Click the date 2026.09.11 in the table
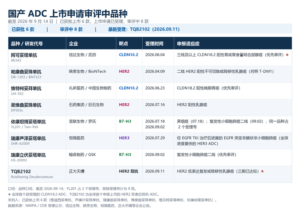 [x=155, y=171]
